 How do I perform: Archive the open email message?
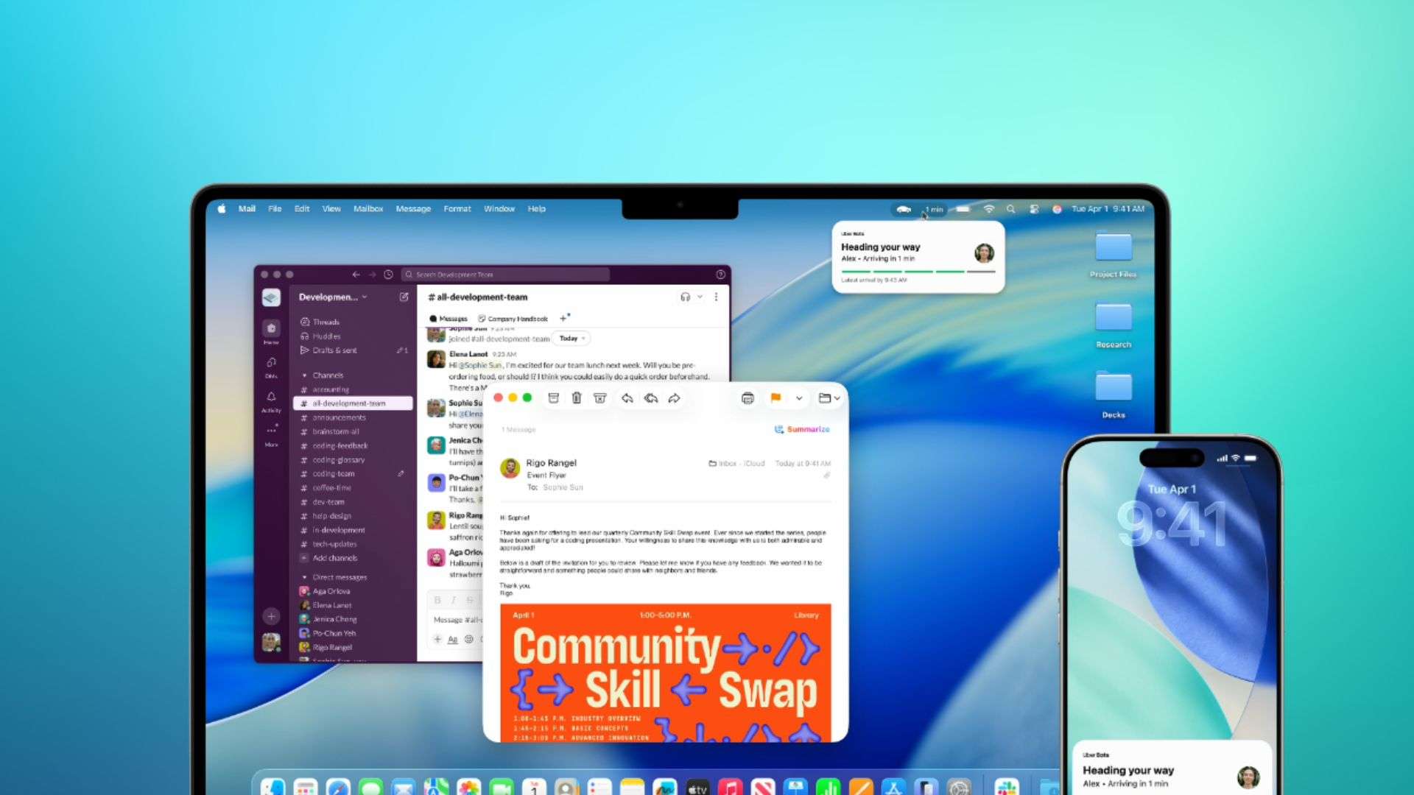click(554, 398)
